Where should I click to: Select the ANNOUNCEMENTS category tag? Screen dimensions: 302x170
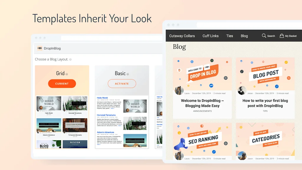point(202,111)
